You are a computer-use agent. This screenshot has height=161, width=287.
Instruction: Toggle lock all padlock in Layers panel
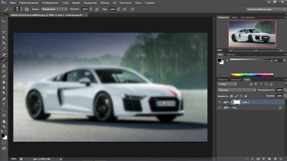pyautogui.click(x=246, y=96)
